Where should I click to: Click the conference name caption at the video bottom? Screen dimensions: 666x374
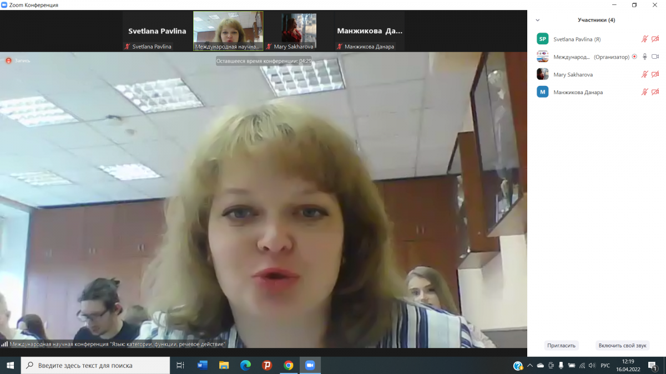point(118,344)
